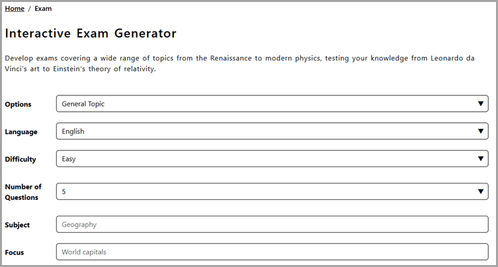Image resolution: width=498 pixels, height=267 pixels.
Task: Click the Home breadcrumb link
Action: point(14,9)
